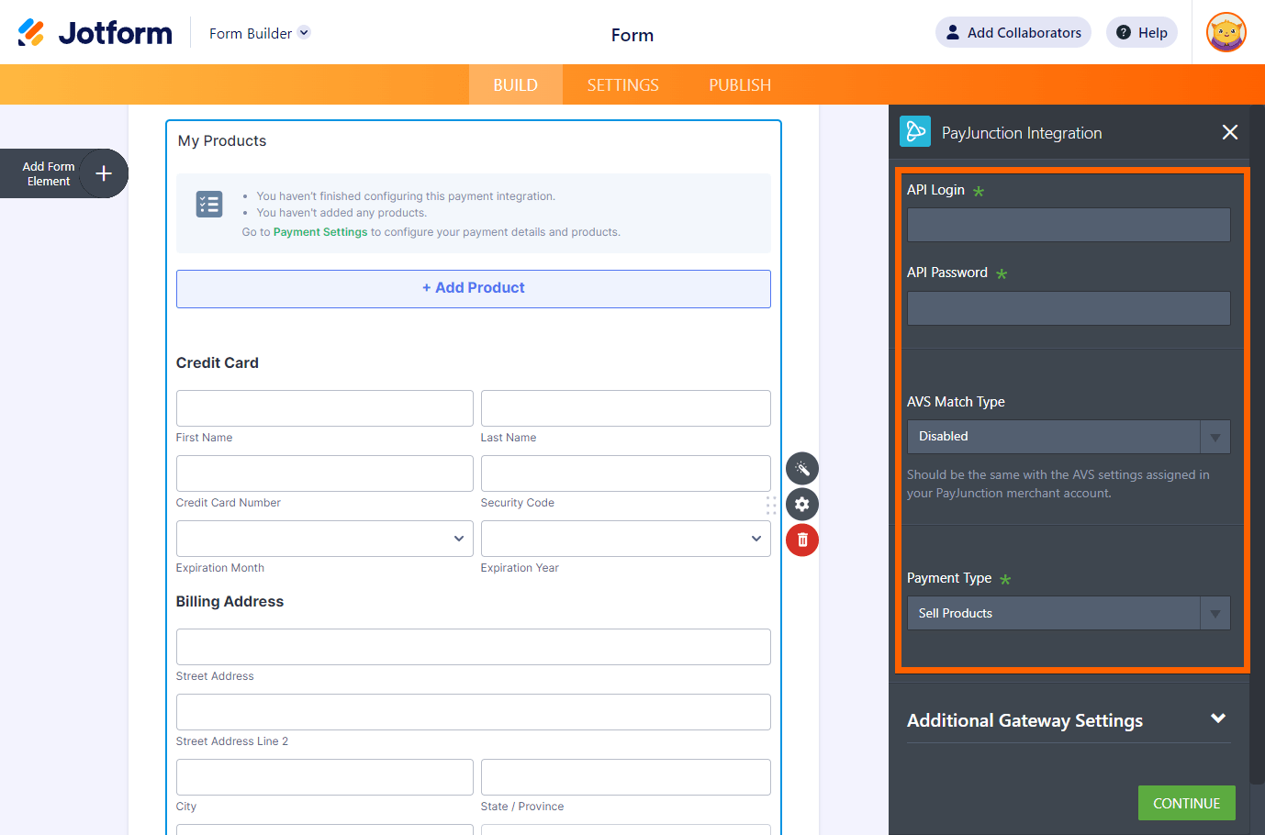Image resolution: width=1265 pixels, height=835 pixels.
Task: Click the Credit Card heading
Action: 218,362
